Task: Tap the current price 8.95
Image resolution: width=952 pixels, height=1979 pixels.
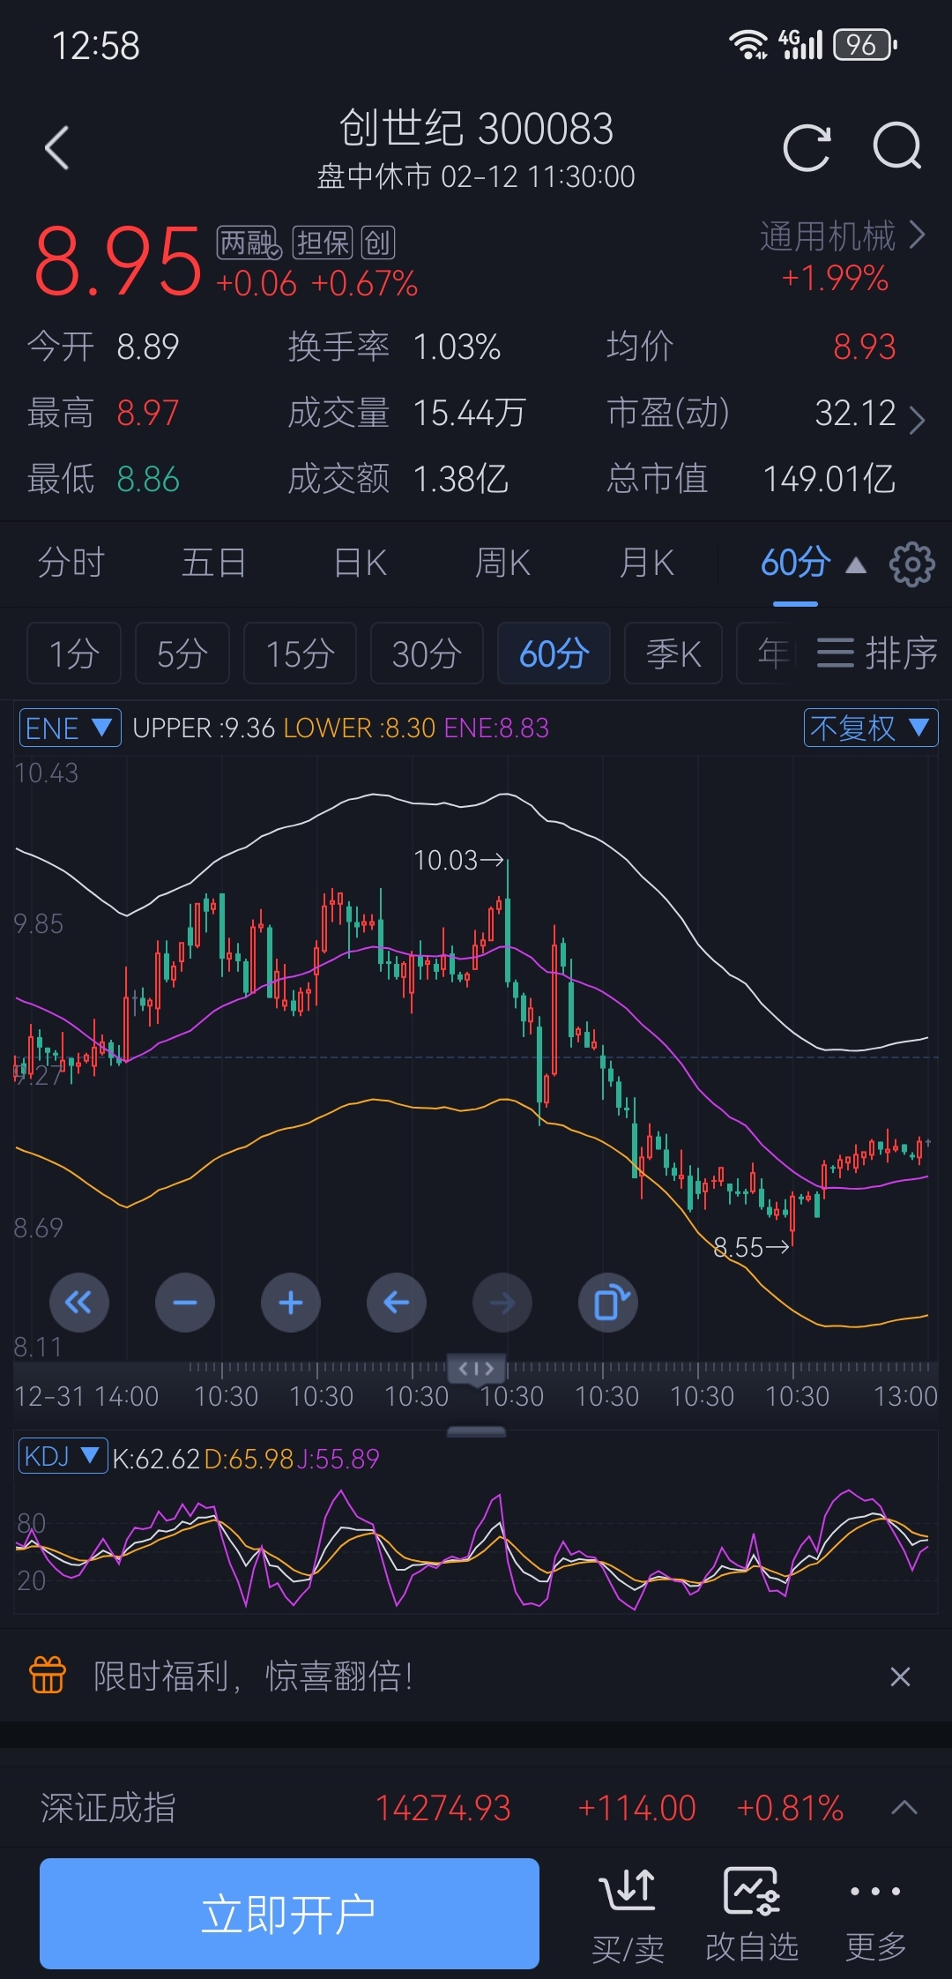Action: pyautogui.click(x=117, y=261)
